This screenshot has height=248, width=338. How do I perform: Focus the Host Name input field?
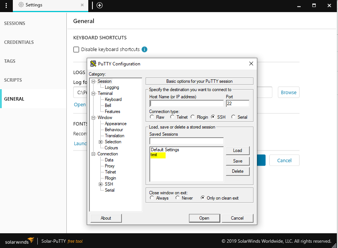[186, 104]
